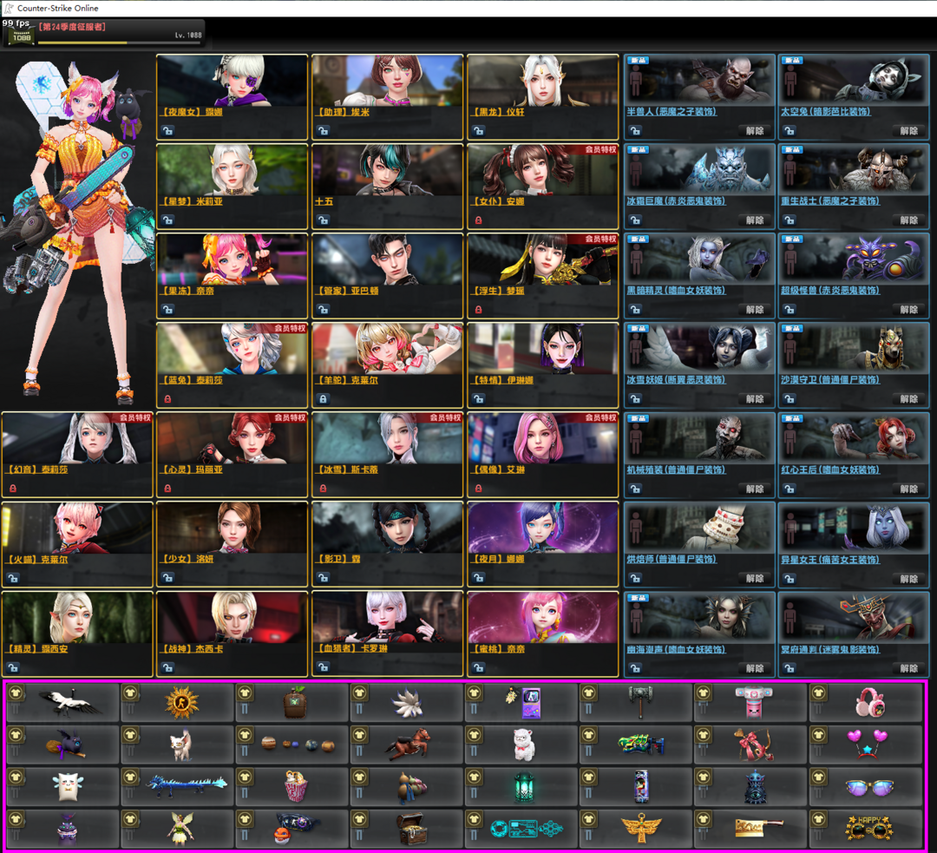Viewport: 937px width, 853px height.
Task: Pick the sun emblem accessory
Action: (182, 703)
